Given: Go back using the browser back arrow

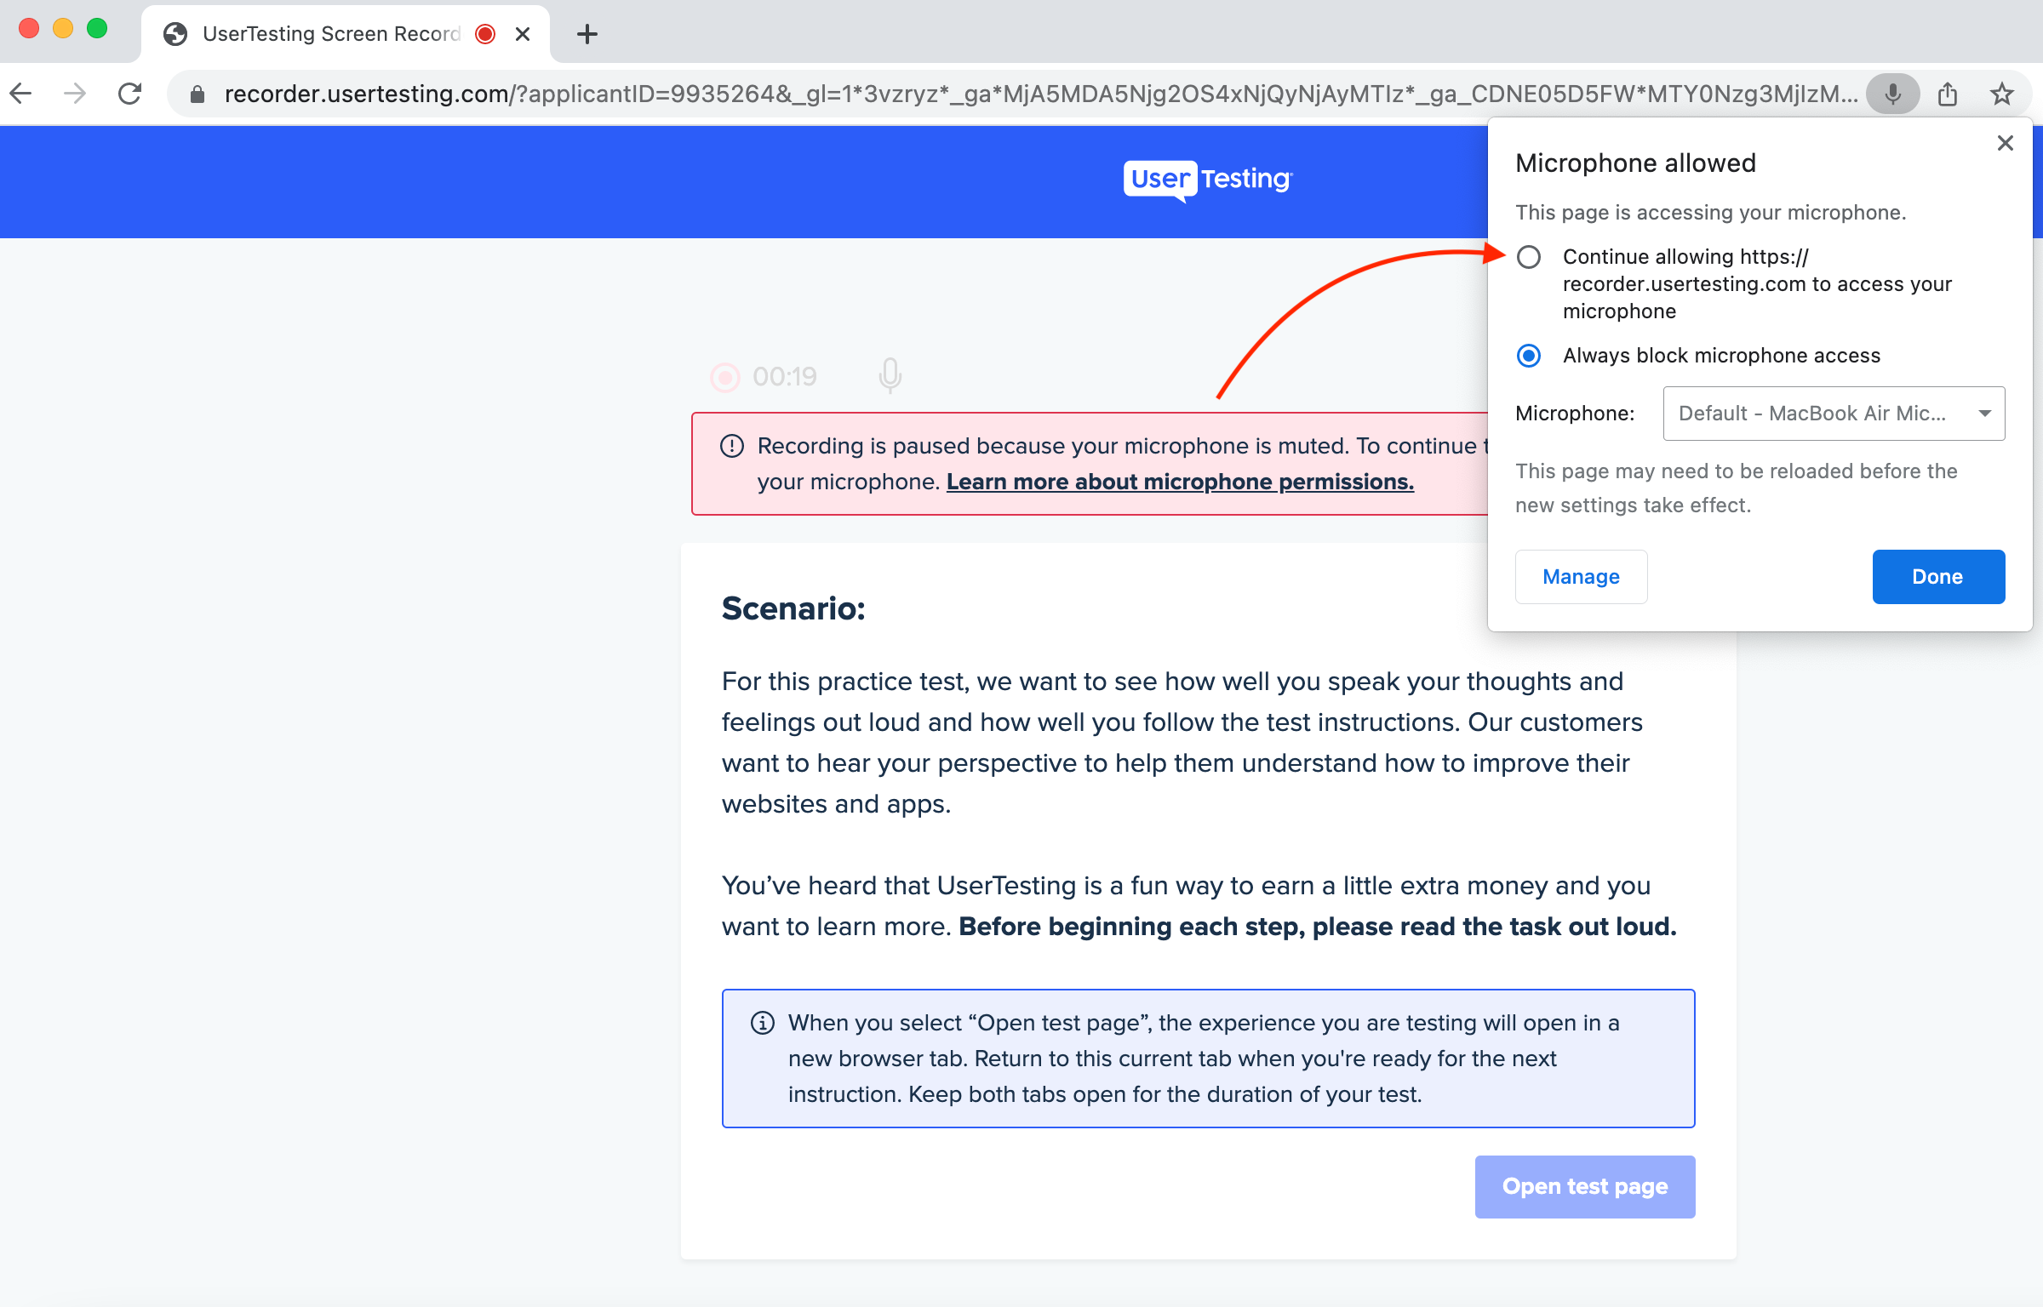Looking at the screenshot, I should (21, 94).
